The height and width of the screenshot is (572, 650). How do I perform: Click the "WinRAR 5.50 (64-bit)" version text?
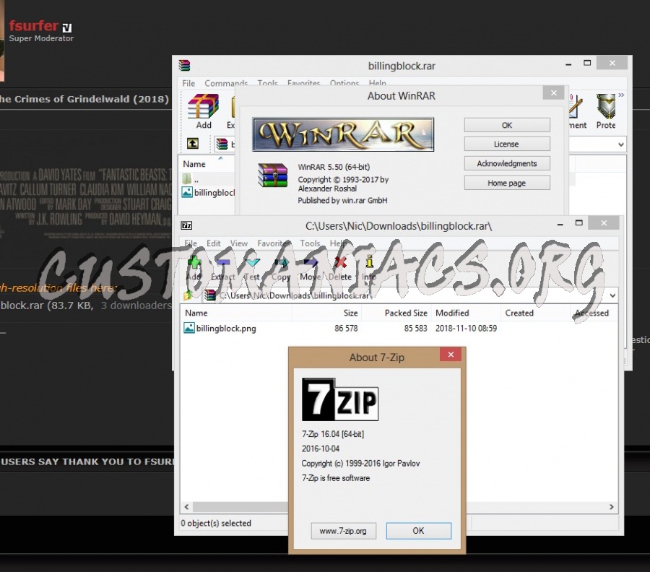click(334, 167)
